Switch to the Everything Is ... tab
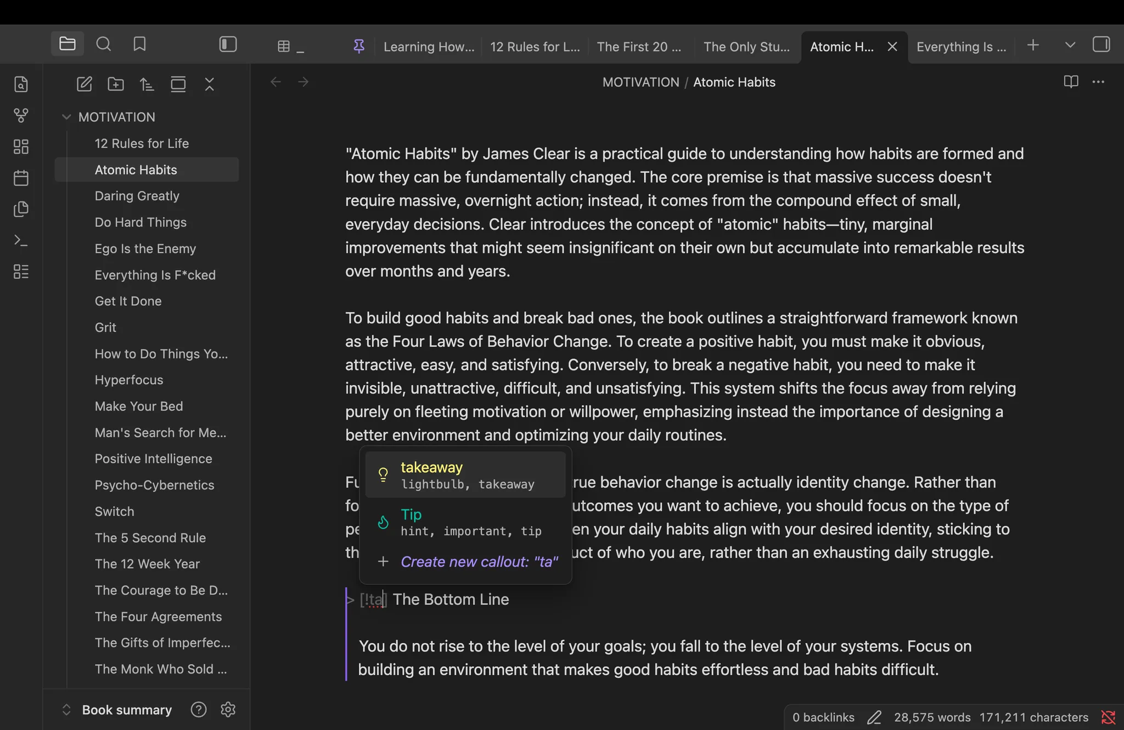 [961, 47]
